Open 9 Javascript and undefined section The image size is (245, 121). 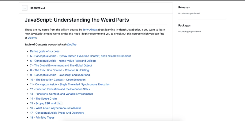click(x=60, y=75)
